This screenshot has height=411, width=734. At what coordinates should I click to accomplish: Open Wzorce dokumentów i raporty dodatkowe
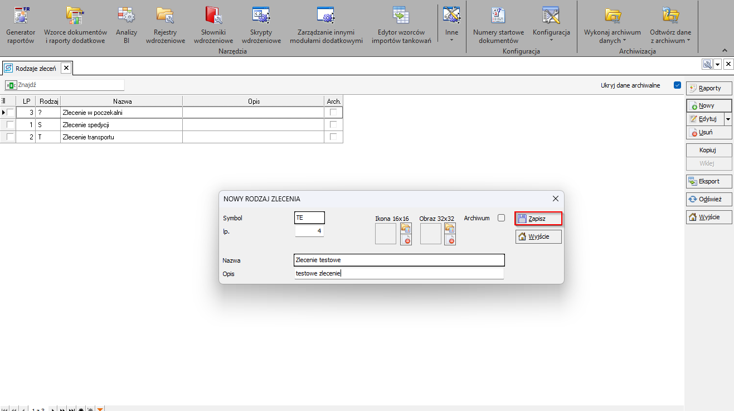click(75, 25)
